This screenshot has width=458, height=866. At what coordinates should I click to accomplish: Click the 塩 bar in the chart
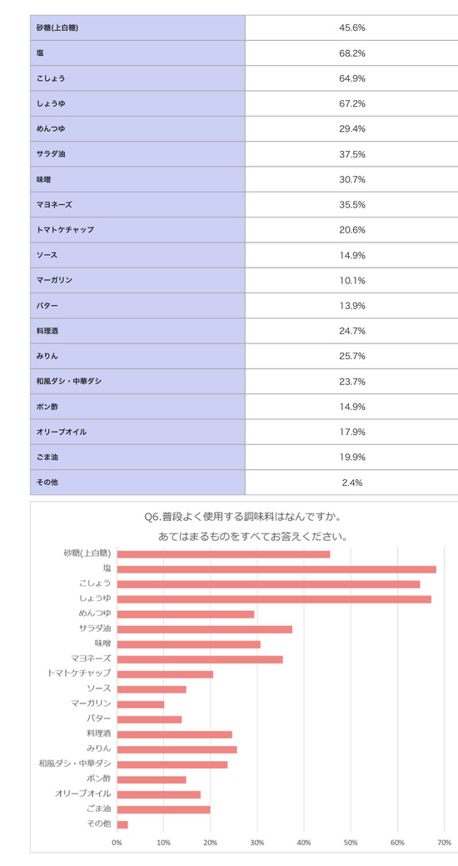(x=276, y=569)
